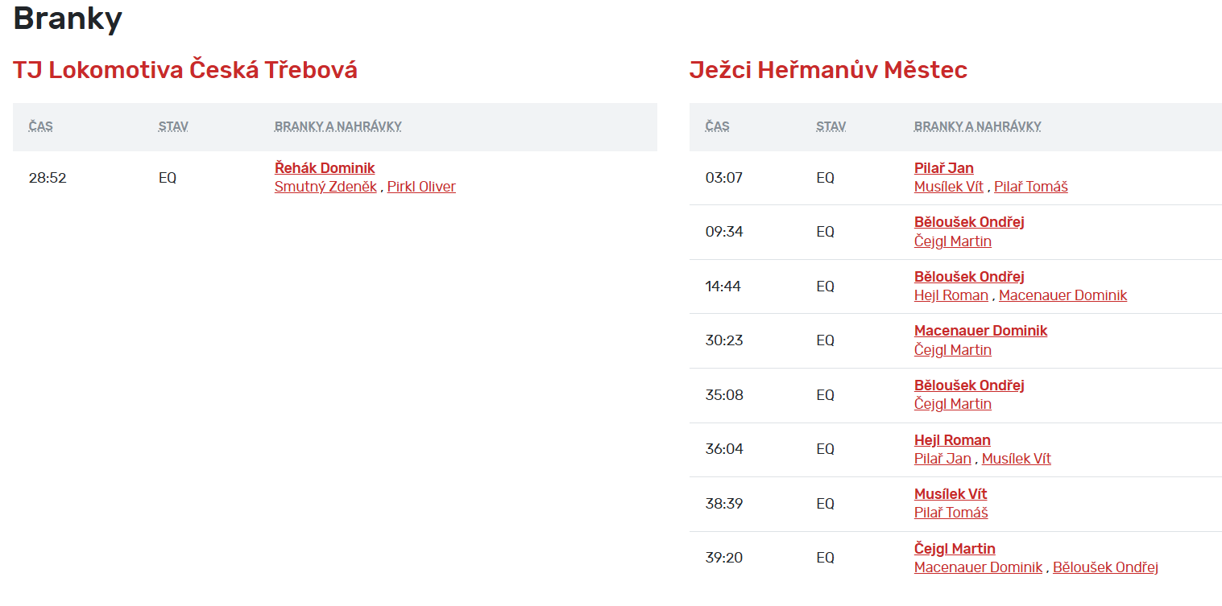Open Pilař Tomáš assist on 03:07 goal
Screen dimensions: 1222x606
(x=1030, y=187)
